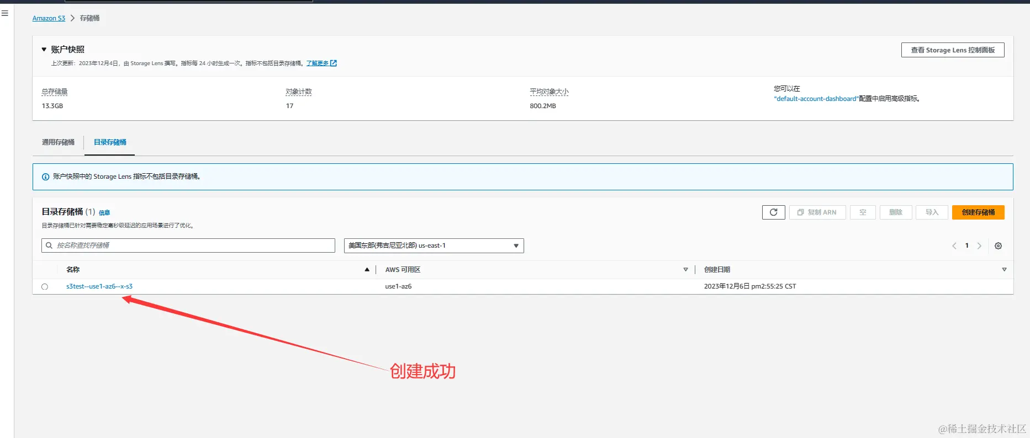Click the 对象计数 metric label

[x=299, y=92]
